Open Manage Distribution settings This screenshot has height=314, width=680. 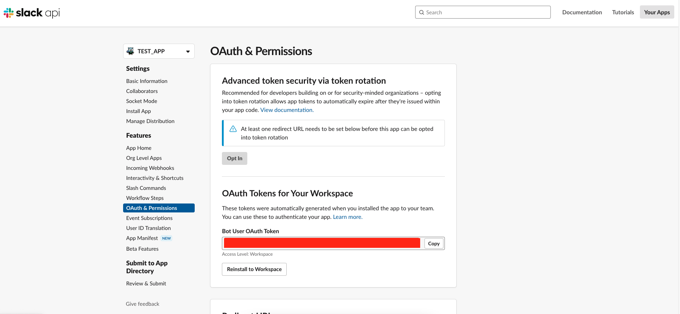pos(150,121)
